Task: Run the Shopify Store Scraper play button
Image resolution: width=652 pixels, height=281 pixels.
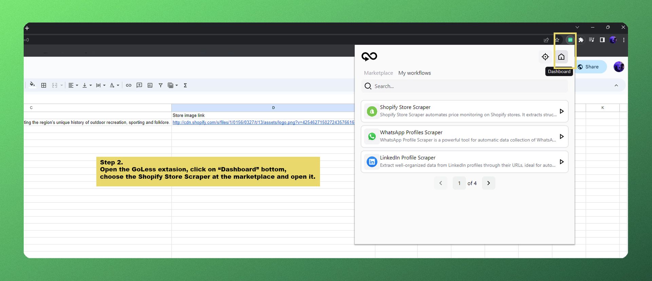Action: (562, 111)
